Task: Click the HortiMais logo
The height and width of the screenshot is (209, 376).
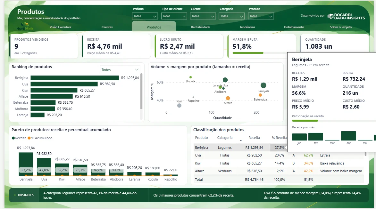Action: [x=25, y=26]
